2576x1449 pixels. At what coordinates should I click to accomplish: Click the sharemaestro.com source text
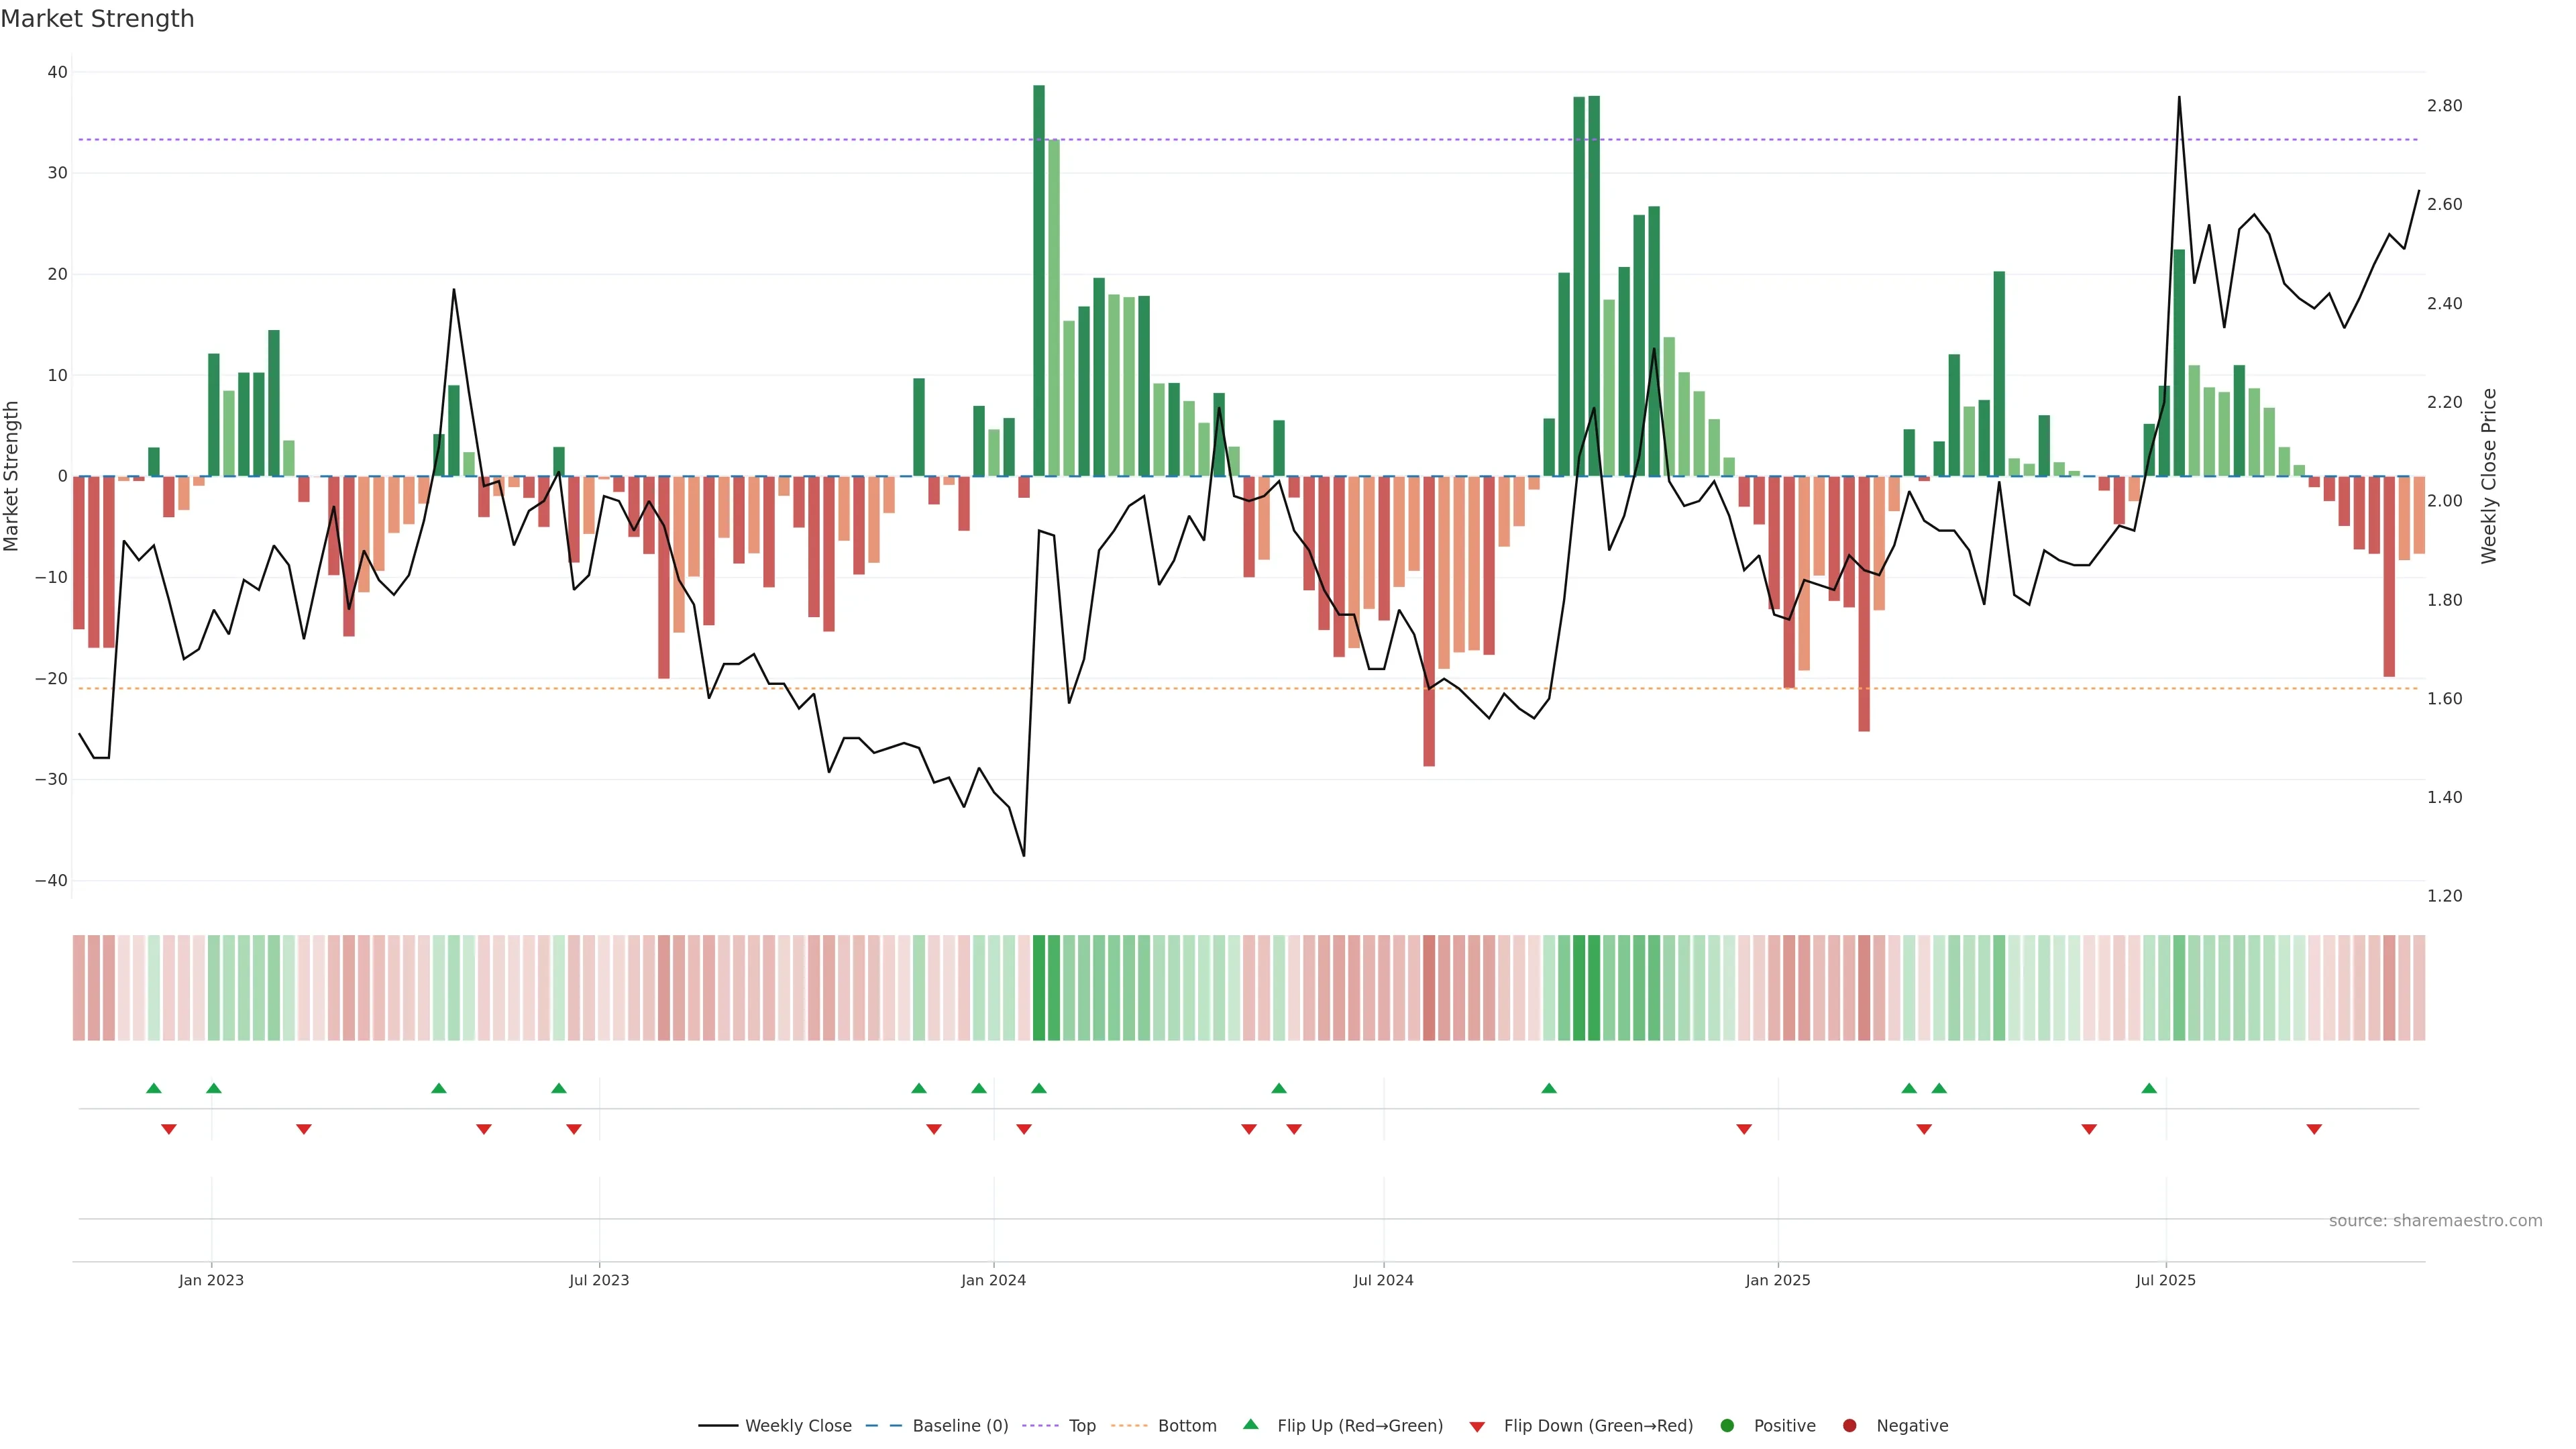click(2435, 1221)
